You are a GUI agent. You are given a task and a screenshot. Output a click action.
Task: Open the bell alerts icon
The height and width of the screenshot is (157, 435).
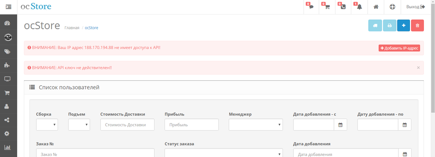[x=359, y=7]
